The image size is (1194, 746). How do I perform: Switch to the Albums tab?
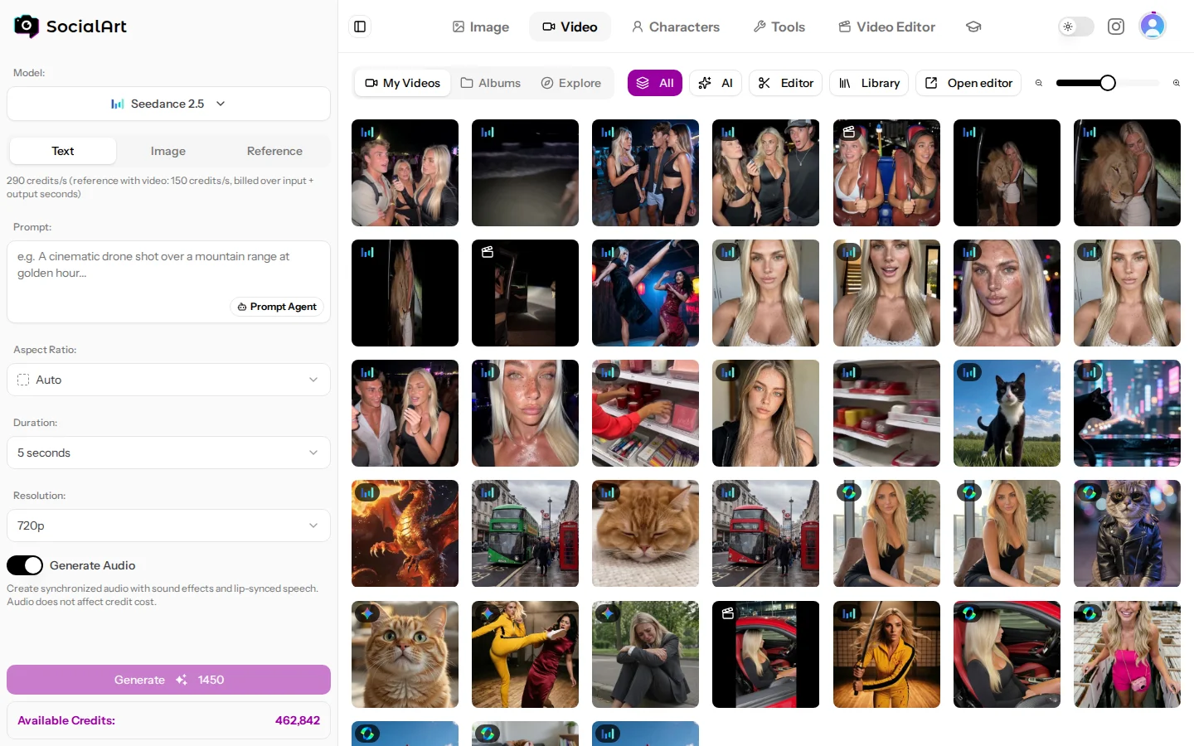click(x=491, y=83)
